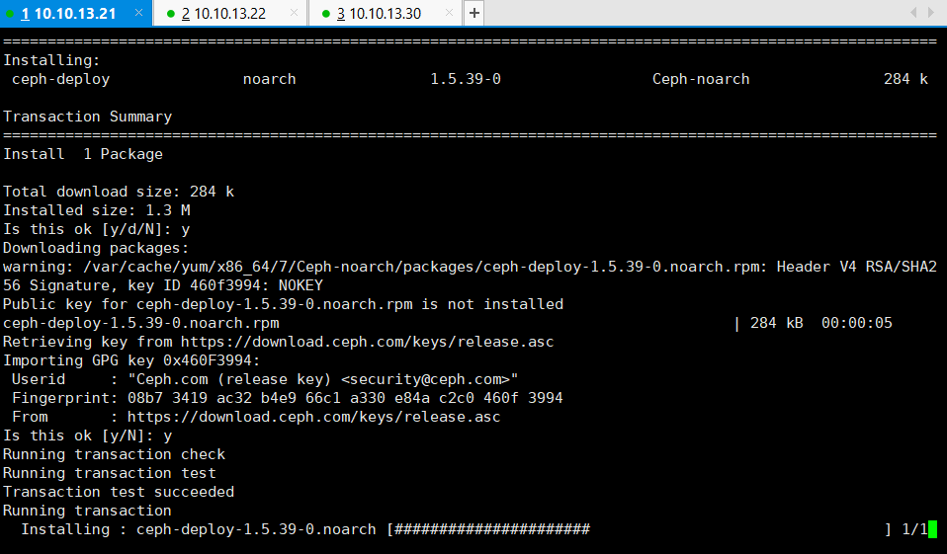The width and height of the screenshot is (947, 554).
Task: Click 'Total download size: 284 k' text
Action: pos(119,192)
